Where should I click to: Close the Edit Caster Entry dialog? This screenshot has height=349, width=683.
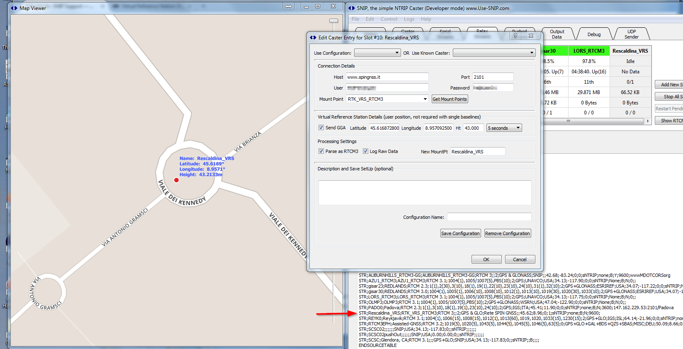point(531,36)
